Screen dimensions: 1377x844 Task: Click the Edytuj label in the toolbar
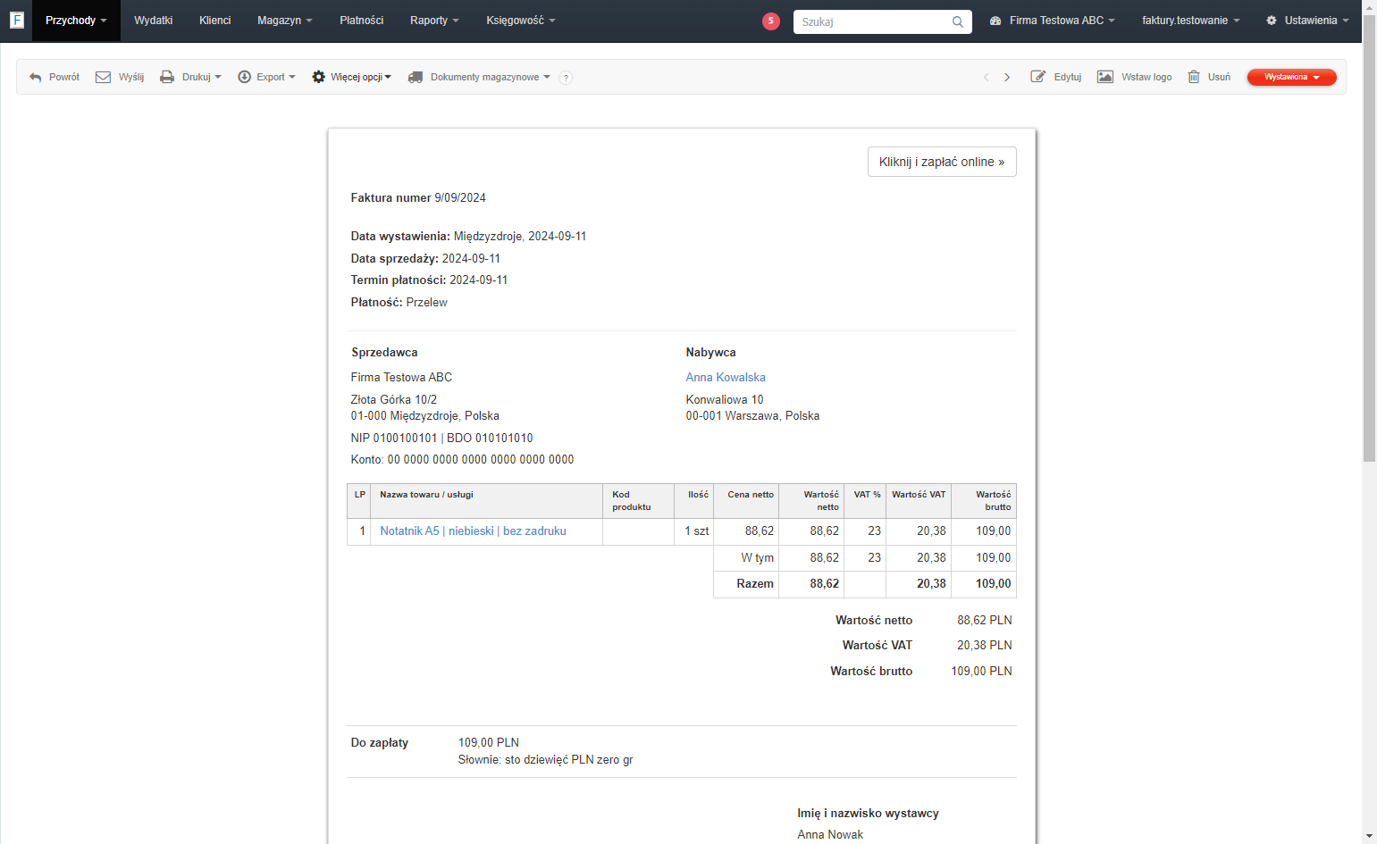pos(1068,78)
